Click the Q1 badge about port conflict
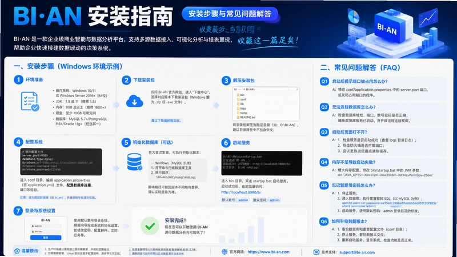The height and width of the screenshot is (257, 457). (324, 81)
